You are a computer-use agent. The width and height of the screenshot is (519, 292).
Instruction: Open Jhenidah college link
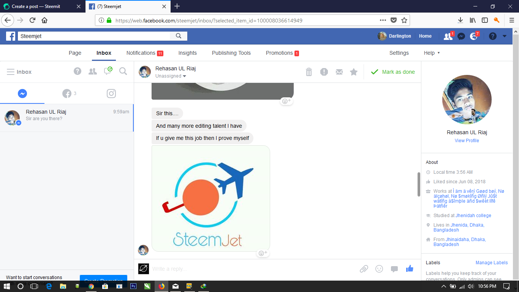click(x=473, y=216)
